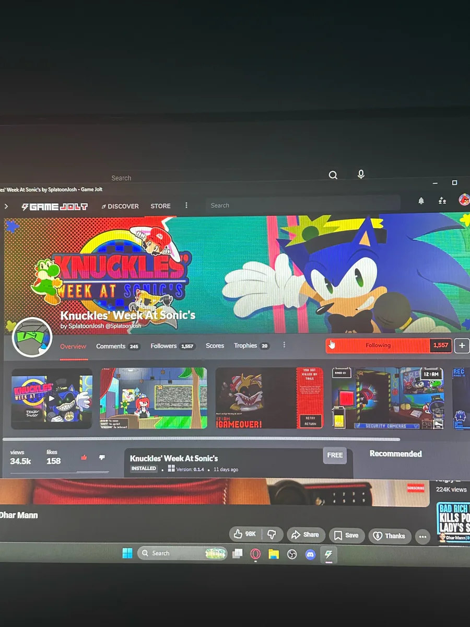
Task: Click the YouTube search magnifier icon
Action: (333, 175)
